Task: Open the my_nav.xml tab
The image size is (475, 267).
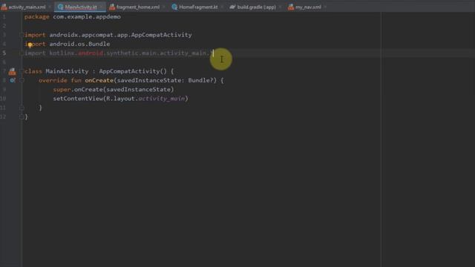Action: click(308, 7)
